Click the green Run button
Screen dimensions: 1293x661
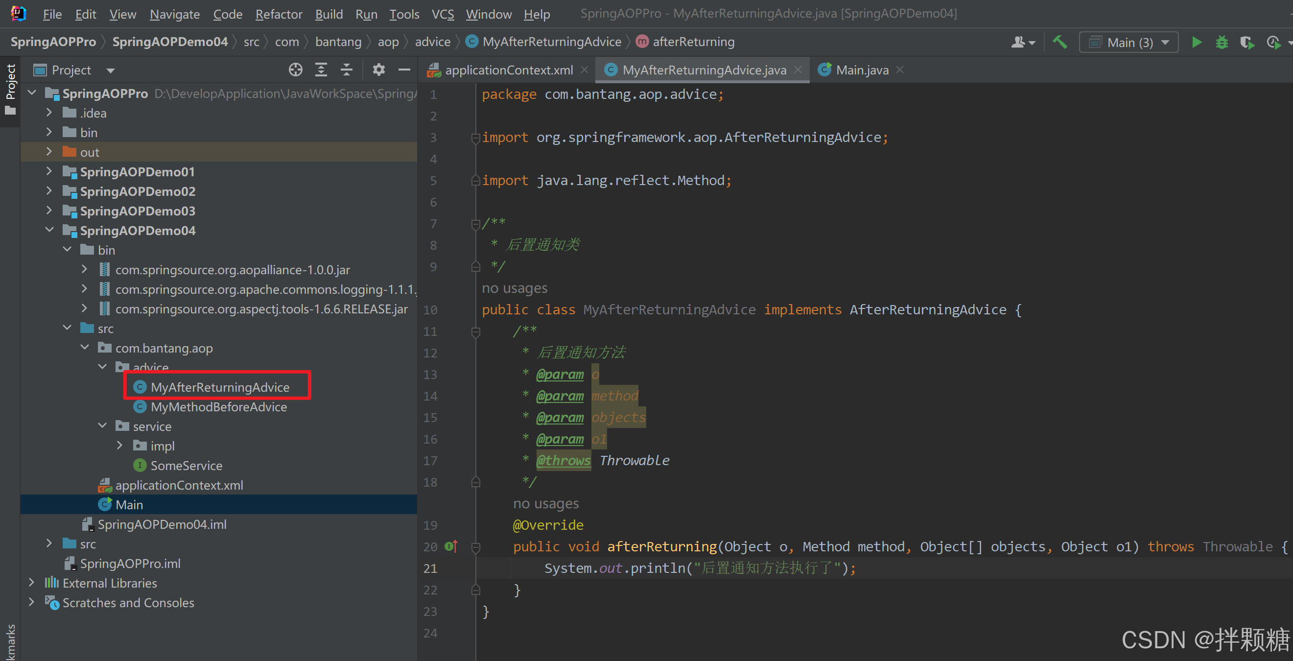(1197, 42)
